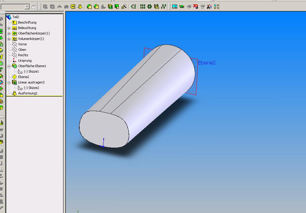Select the Sweep feature tool
The image size is (306, 213).
[x=73, y=7]
